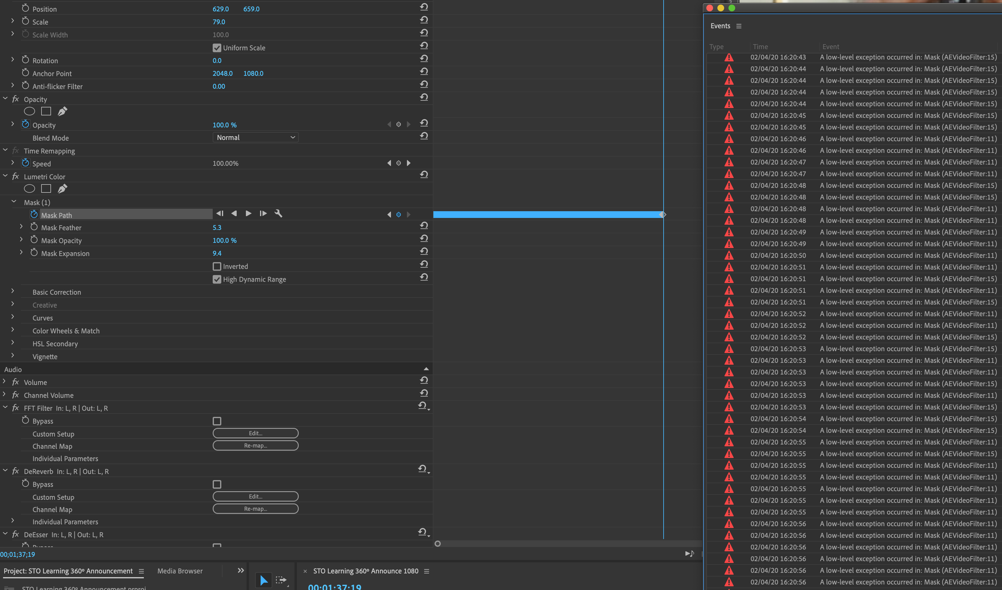Open the Blend Mode dropdown
Screen dimensions: 1002x590
(255, 138)
